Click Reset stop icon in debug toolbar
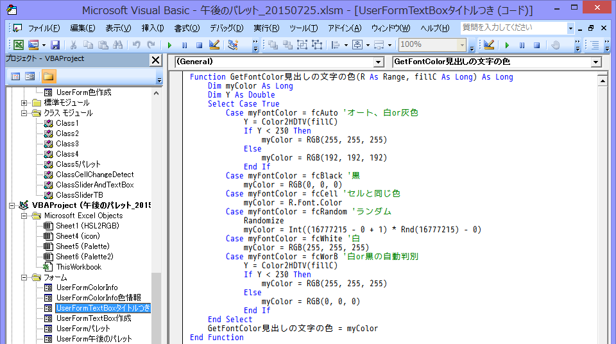 [x=536, y=45]
